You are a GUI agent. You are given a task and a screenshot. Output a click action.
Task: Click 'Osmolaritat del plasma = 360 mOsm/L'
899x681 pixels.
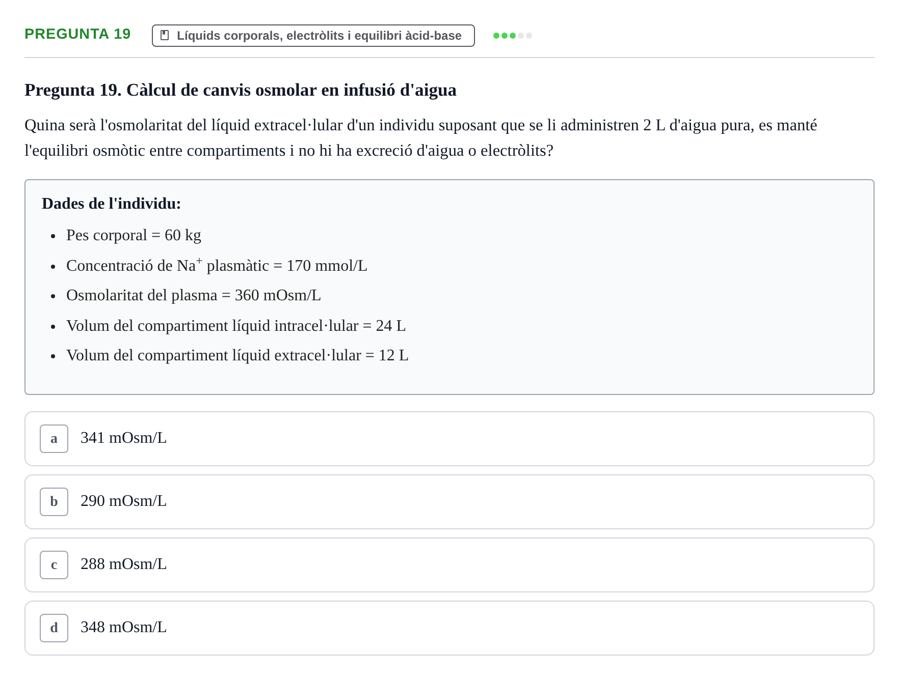point(194,295)
